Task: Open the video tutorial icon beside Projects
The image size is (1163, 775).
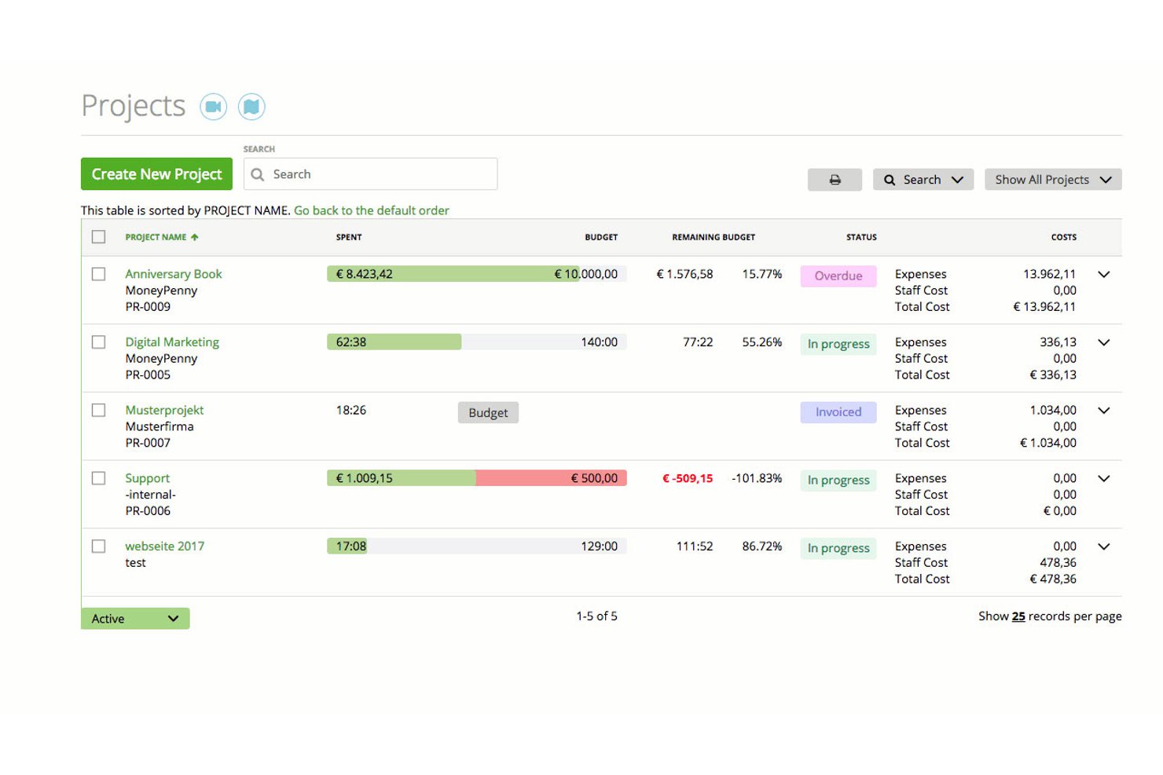Action: tap(213, 107)
